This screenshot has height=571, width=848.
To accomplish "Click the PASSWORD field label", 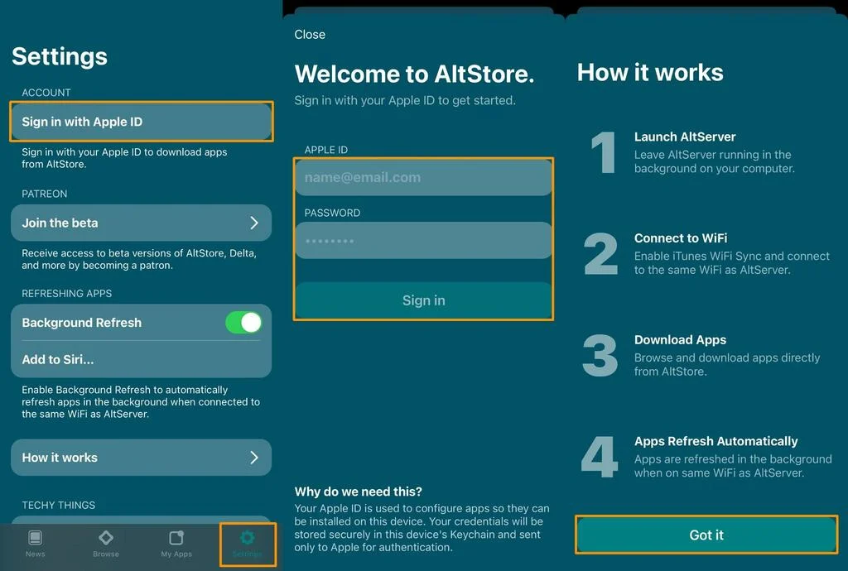I will coord(332,213).
